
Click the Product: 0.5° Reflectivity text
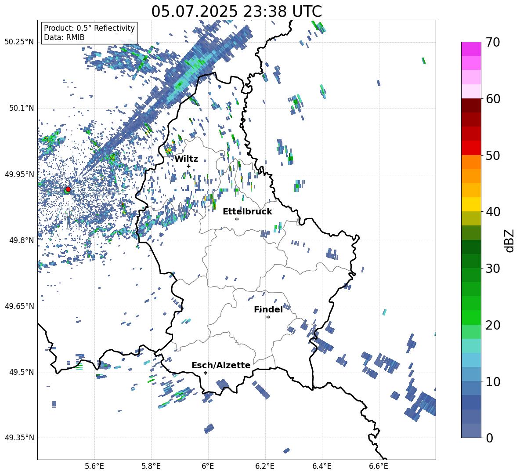point(89,28)
